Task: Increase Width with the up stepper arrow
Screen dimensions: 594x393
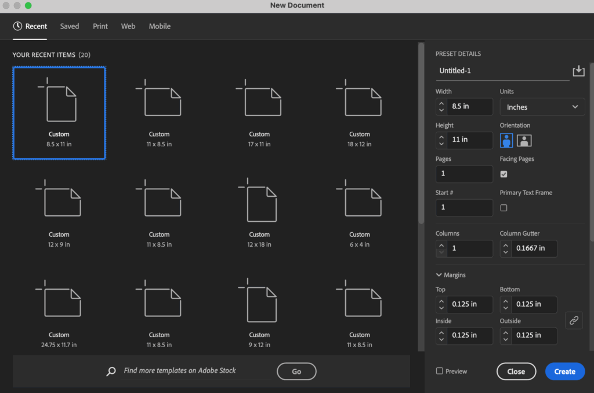Action: pyautogui.click(x=441, y=103)
